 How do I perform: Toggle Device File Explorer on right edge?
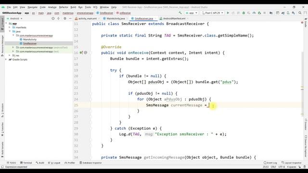[306, 146]
